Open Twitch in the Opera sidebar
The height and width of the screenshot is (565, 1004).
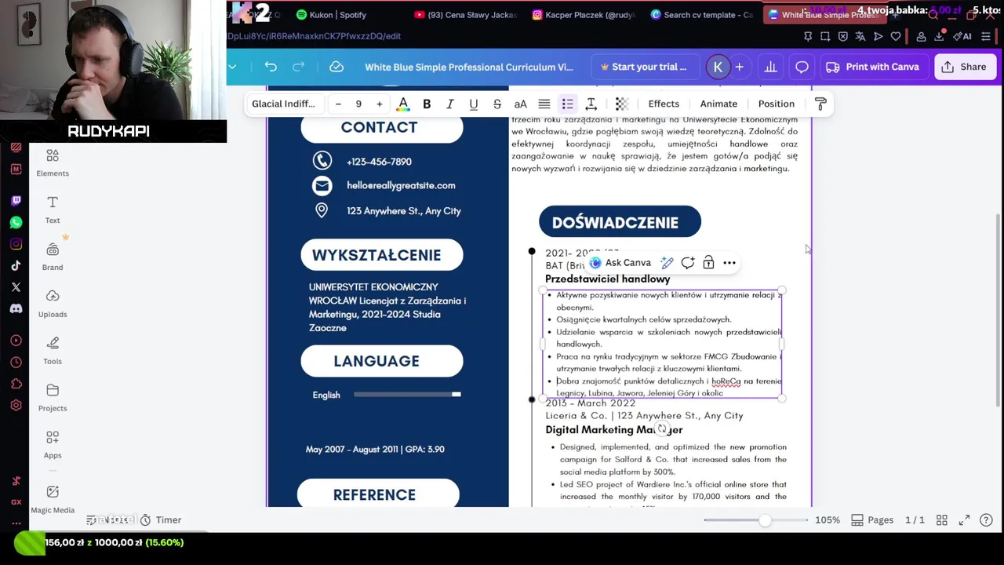coord(16,201)
